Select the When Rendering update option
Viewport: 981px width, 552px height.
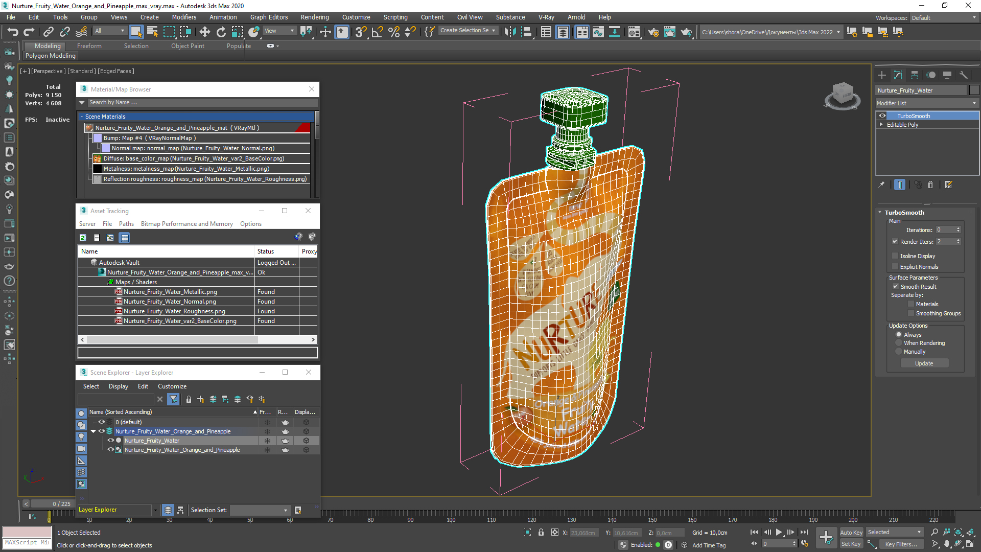pyautogui.click(x=899, y=343)
